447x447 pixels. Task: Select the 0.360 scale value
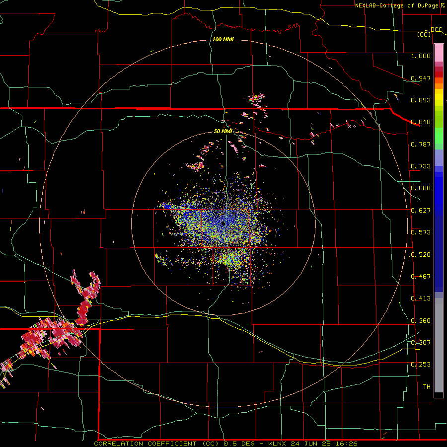click(421, 321)
